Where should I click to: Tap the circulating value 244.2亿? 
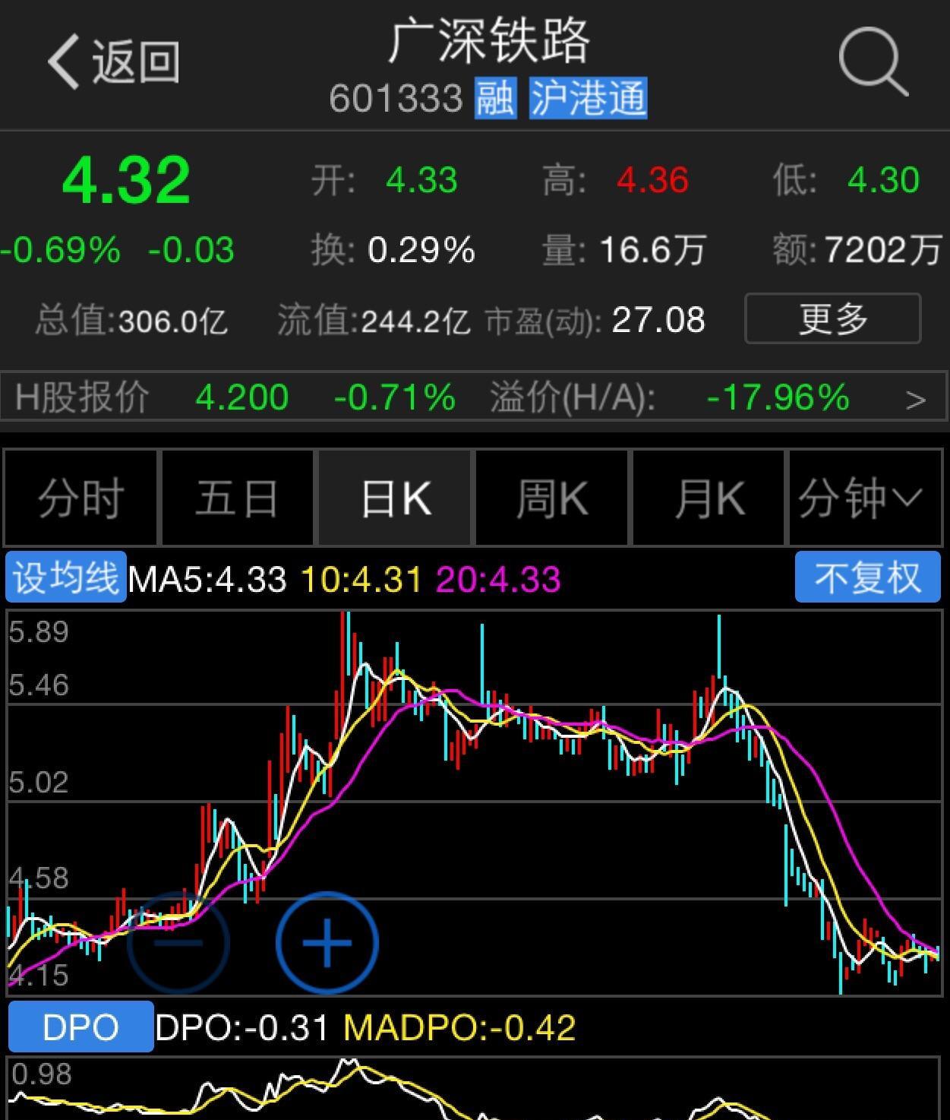(415, 321)
